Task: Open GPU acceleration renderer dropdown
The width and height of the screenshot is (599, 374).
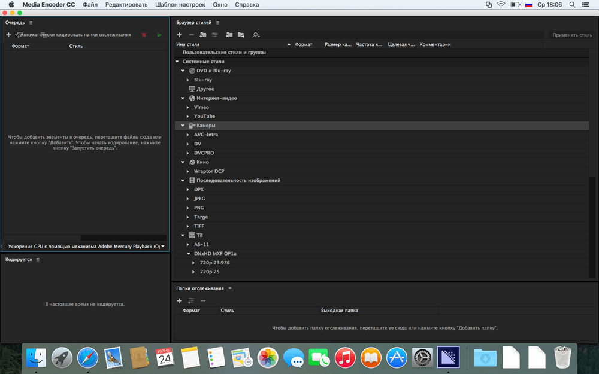Action: point(86,247)
